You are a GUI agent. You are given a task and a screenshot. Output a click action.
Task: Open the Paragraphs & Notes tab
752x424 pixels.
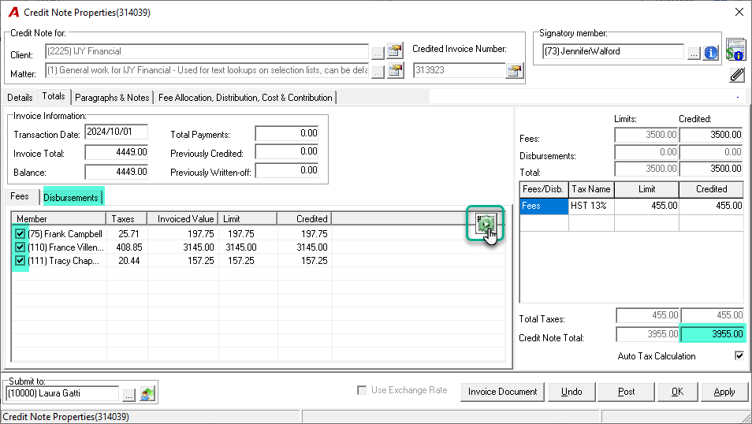[x=112, y=98]
